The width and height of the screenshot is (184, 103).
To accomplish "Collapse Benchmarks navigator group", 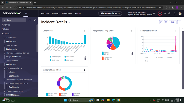I will click(x=4, y=45).
